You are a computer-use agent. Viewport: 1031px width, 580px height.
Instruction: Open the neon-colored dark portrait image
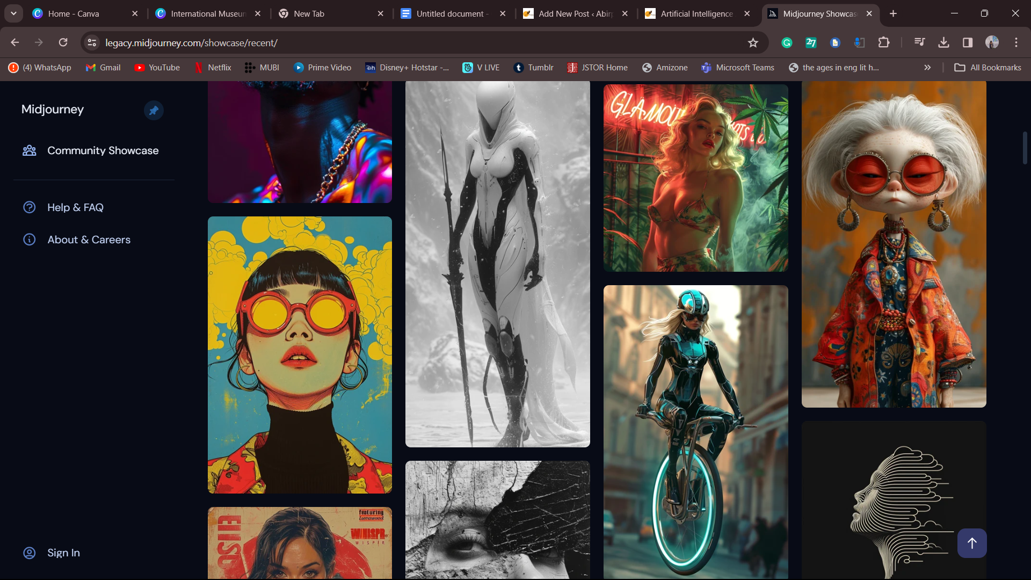click(x=300, y=142)
